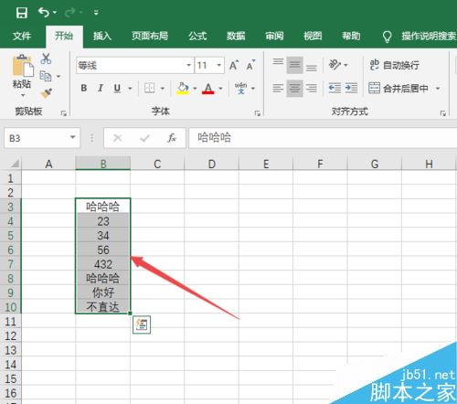Expand the Name Box dropdown arrow
457x404 pixels.
pyautogui.click(x=72, y=137)
